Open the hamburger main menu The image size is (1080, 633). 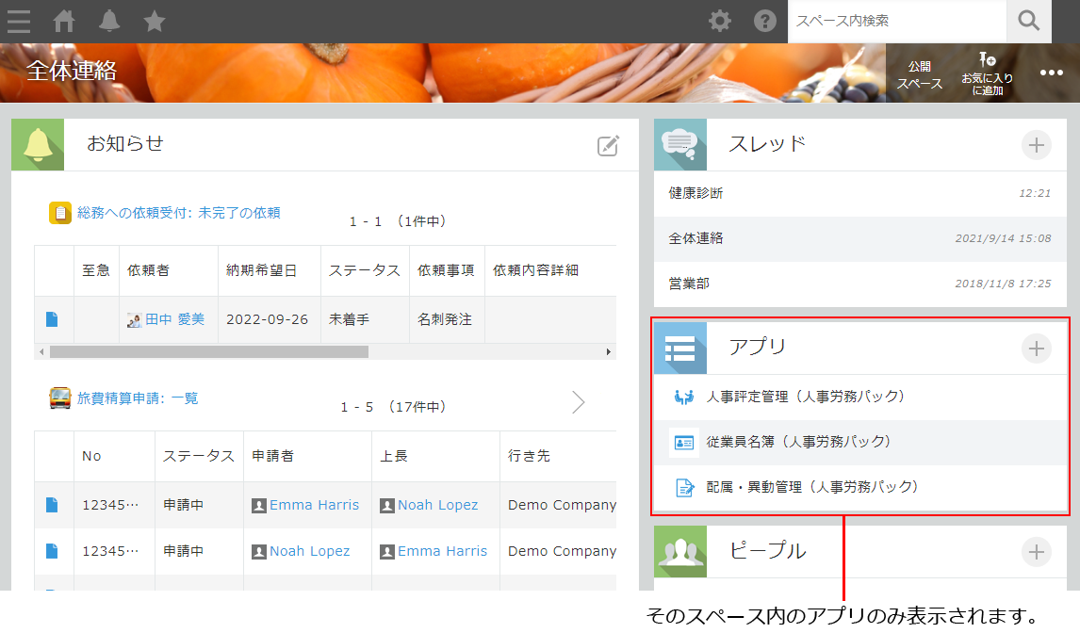click(x=19, y=21)
